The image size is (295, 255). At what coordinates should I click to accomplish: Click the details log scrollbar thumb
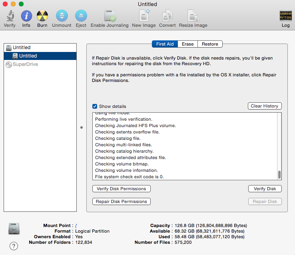coord(279,175)
